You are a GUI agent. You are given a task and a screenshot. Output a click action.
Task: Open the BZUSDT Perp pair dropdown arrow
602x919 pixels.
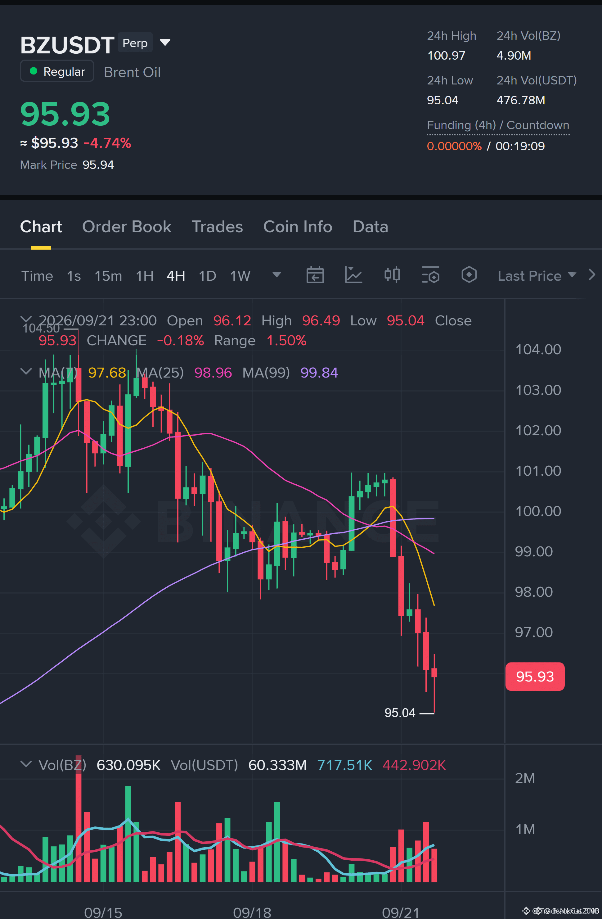click(x=165, y=43)
